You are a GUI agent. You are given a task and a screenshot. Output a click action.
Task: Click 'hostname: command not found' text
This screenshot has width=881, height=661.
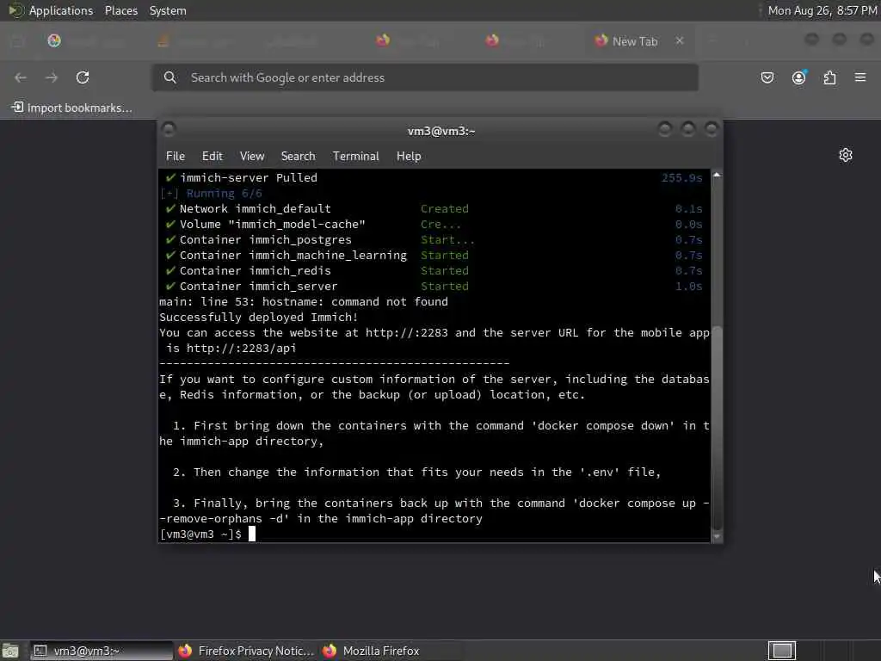coord(355,302)
